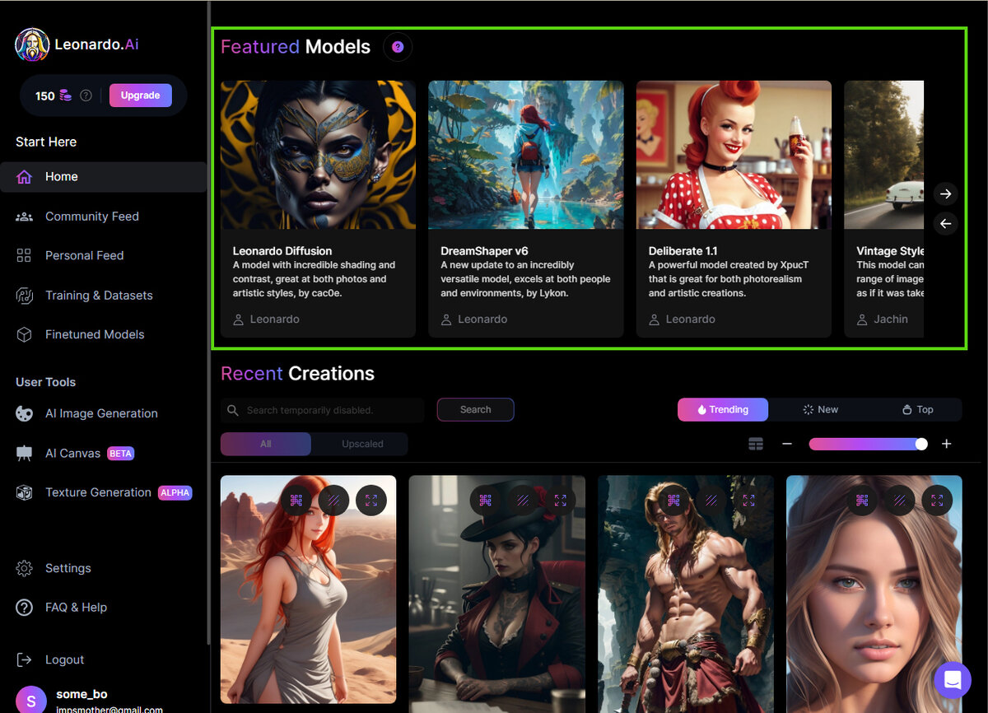Viewport: 988px width, 713px height.
Task: Click previous arrow in Featured Models carousel
Action: click(x=946, y=224)
